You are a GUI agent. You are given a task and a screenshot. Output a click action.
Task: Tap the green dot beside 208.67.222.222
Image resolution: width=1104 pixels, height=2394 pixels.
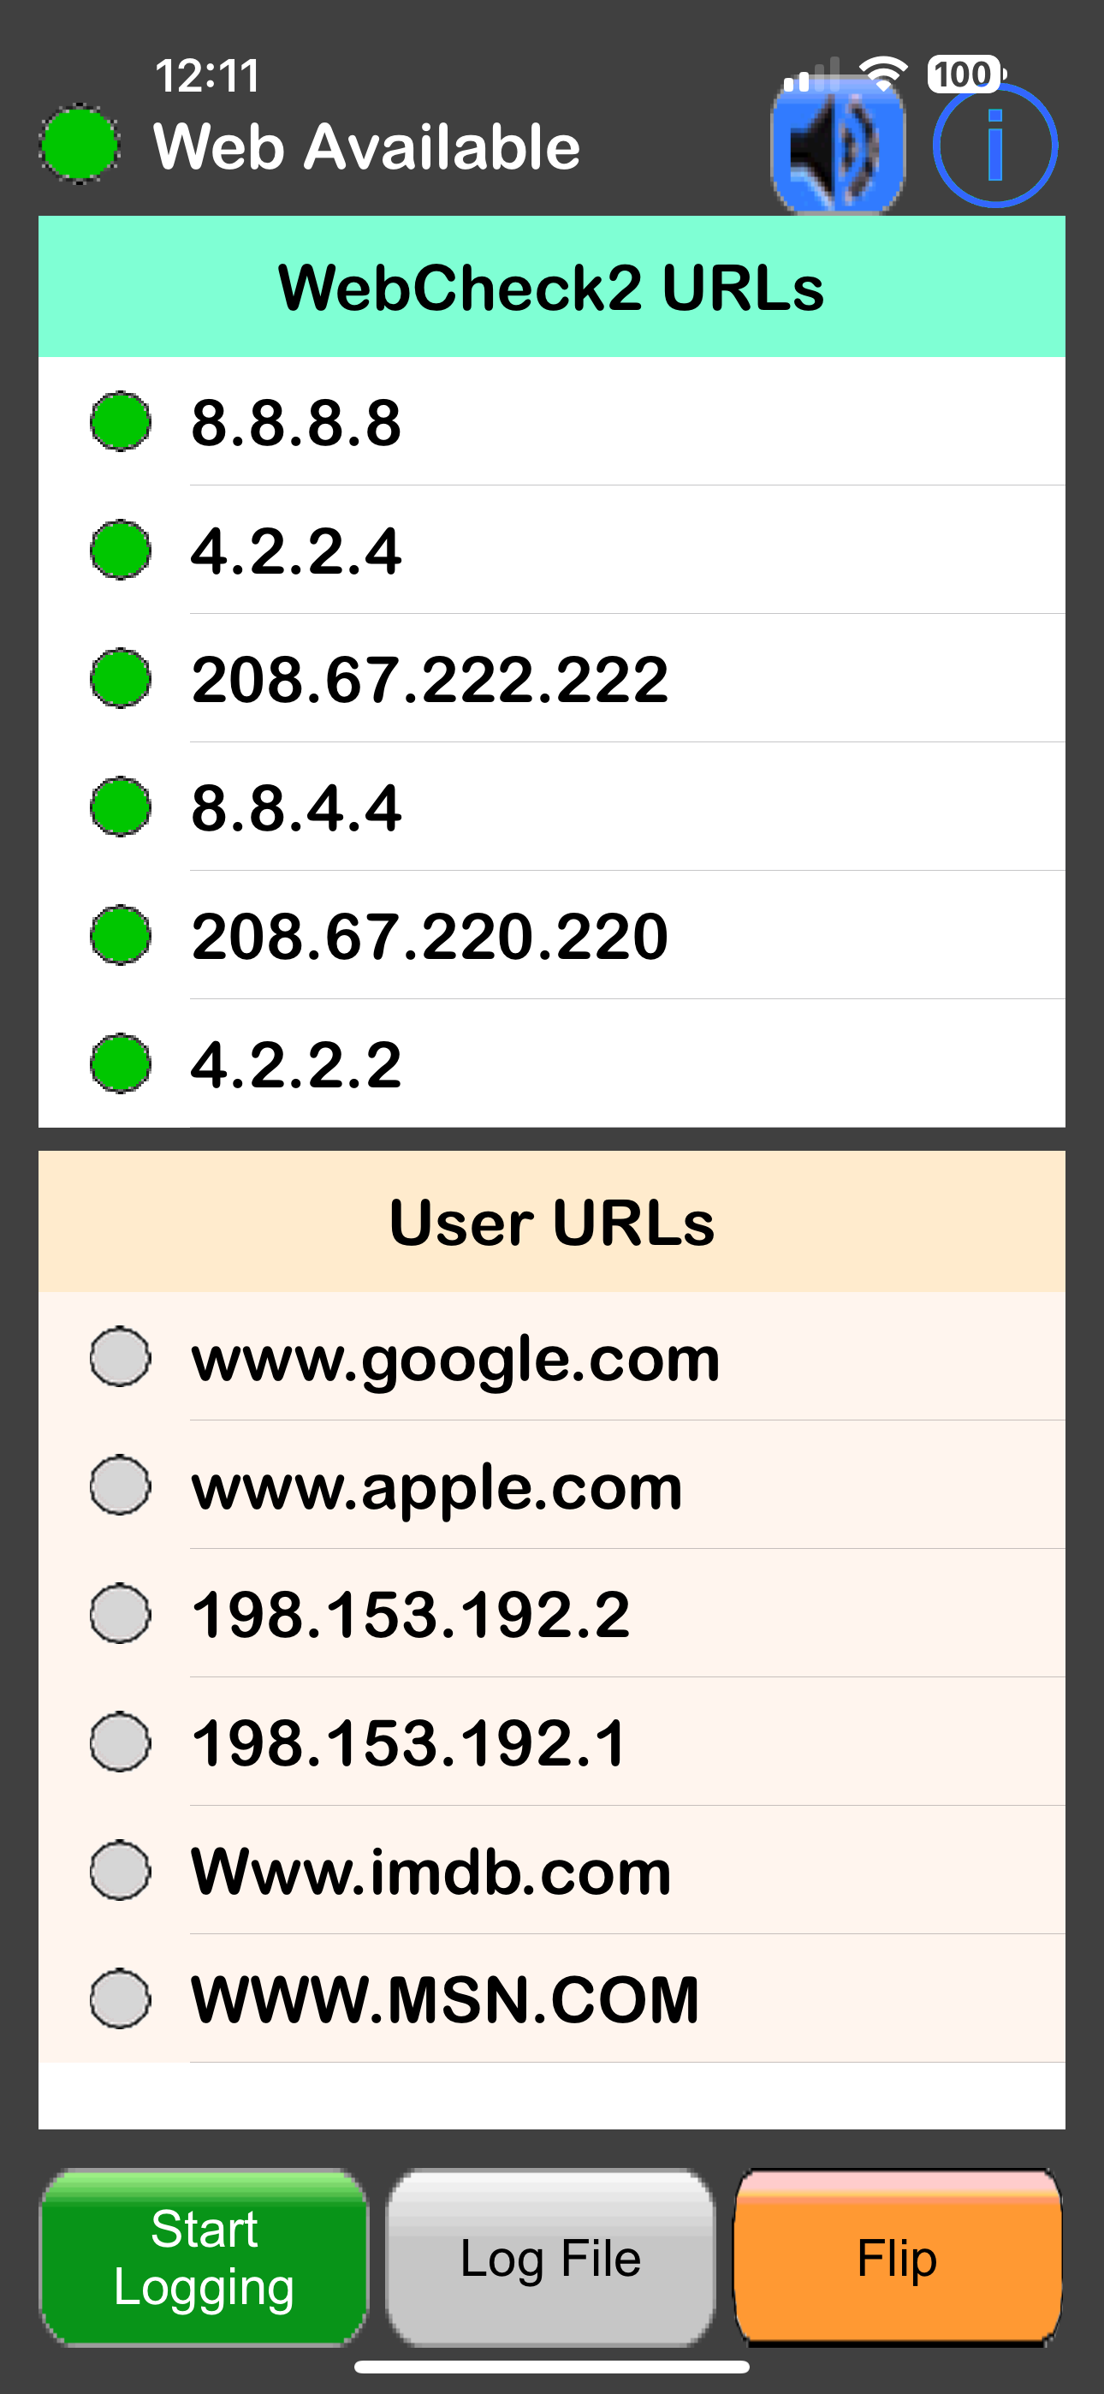click(121, 678)
